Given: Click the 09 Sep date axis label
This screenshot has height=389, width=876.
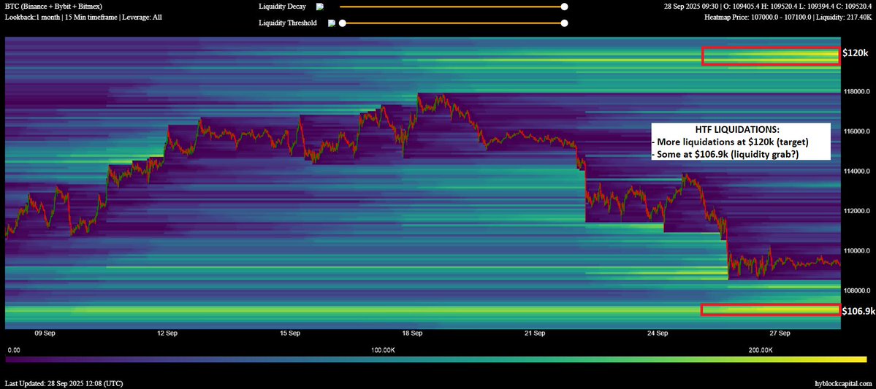Looking at the screenshot, I should pyautogui.click(x=44, y=334).
